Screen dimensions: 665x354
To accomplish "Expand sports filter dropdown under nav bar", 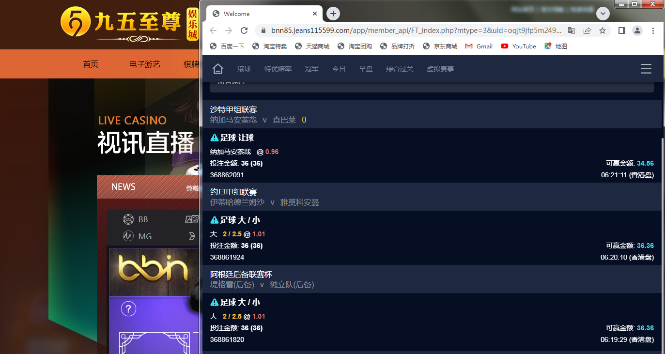I will (432, 87).
